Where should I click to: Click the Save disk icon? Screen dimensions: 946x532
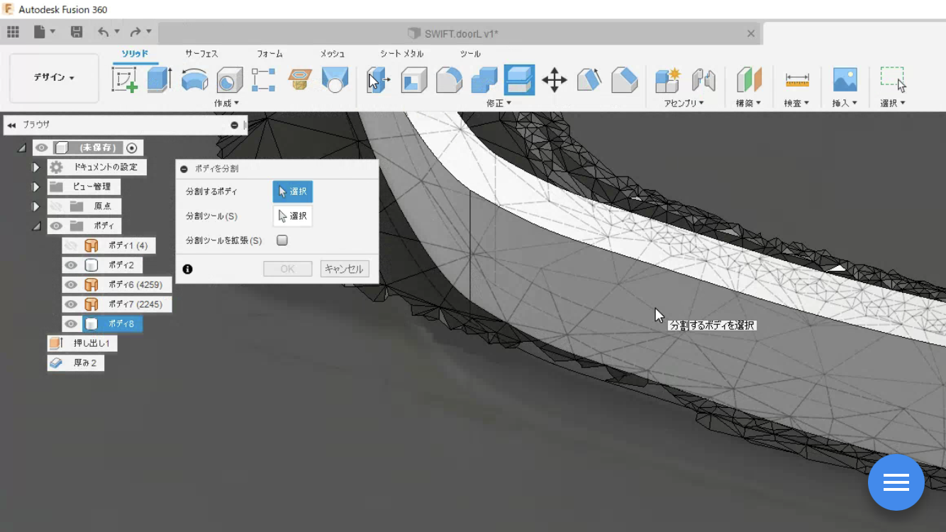pyautogui.click(x=77, y=32)
